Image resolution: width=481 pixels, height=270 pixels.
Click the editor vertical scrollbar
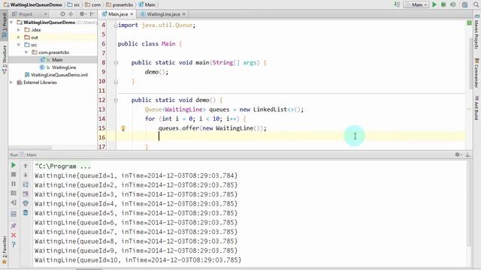(x=472, y=63)
